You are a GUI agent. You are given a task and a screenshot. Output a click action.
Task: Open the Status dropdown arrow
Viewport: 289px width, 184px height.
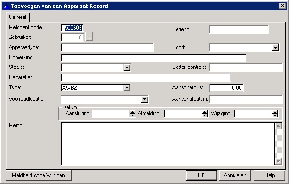click(x=127, y=67)
